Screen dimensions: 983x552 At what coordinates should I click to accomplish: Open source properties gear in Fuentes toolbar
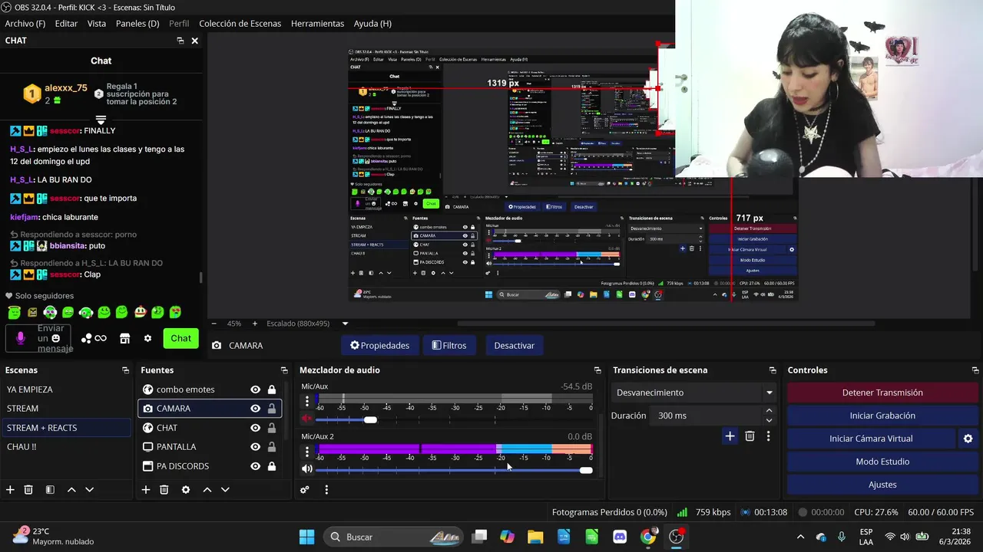coord(185,490)
